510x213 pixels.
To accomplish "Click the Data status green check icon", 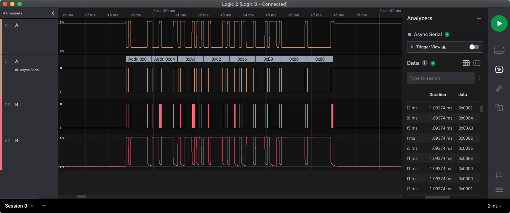I will pyautogui.click(x=433, y=63).
